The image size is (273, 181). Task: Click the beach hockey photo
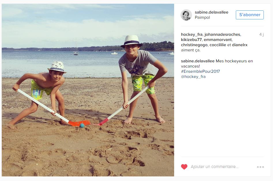(x=88, y=90)
